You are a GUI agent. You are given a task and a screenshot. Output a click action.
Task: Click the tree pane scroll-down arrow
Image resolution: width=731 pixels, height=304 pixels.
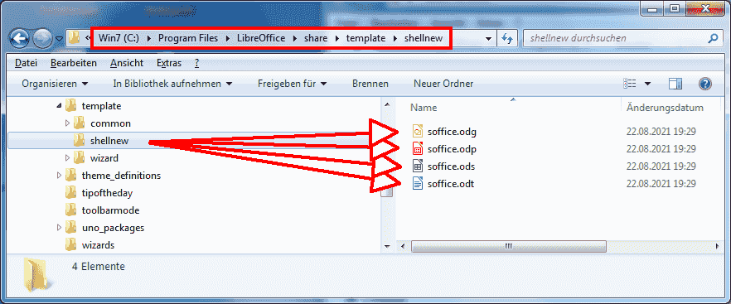(x=386, y=246)
